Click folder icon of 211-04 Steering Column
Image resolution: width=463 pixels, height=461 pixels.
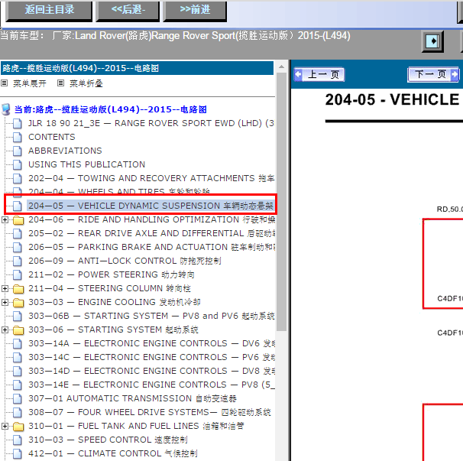[x=18, y=289]
